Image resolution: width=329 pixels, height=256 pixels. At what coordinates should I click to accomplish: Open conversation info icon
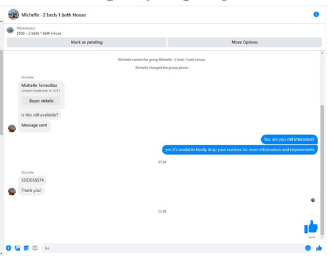click(x=316, y=14)
